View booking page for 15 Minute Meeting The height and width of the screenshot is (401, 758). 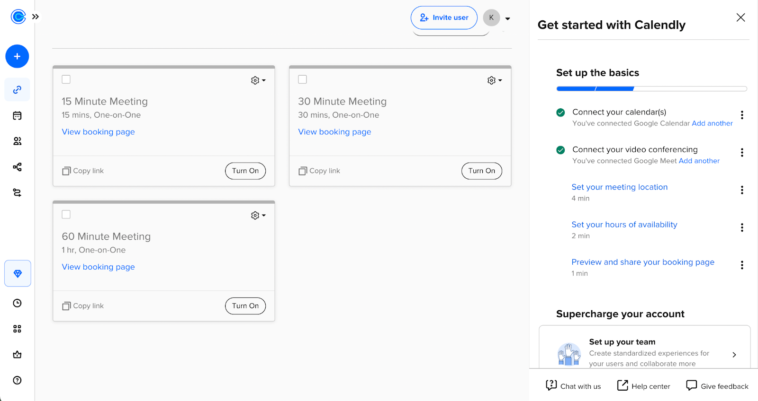click(x=98, y=132)
